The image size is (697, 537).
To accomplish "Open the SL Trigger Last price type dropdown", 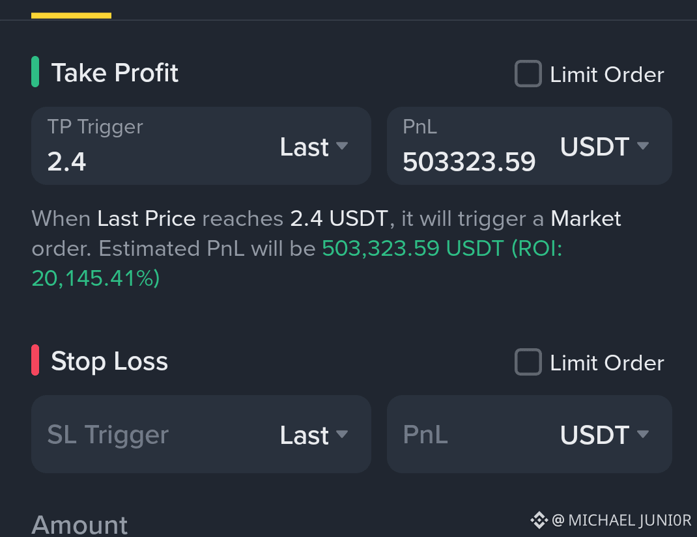I will (x=314, y=435).
